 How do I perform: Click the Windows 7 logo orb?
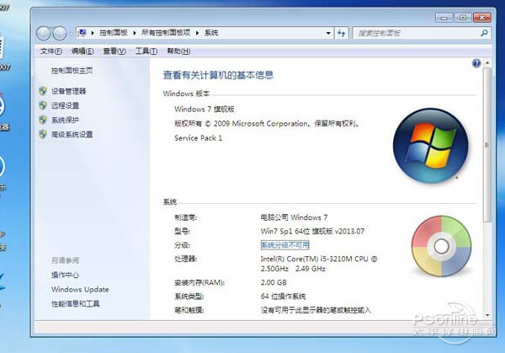pyautogui.click(x=430, y=146)
